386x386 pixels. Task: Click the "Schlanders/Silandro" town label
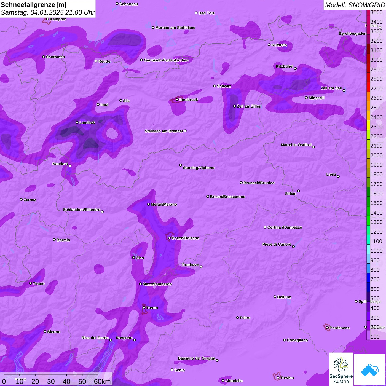coord(82,210)
